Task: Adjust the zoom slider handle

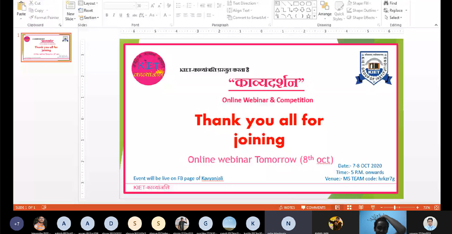Action: [395, 207]
